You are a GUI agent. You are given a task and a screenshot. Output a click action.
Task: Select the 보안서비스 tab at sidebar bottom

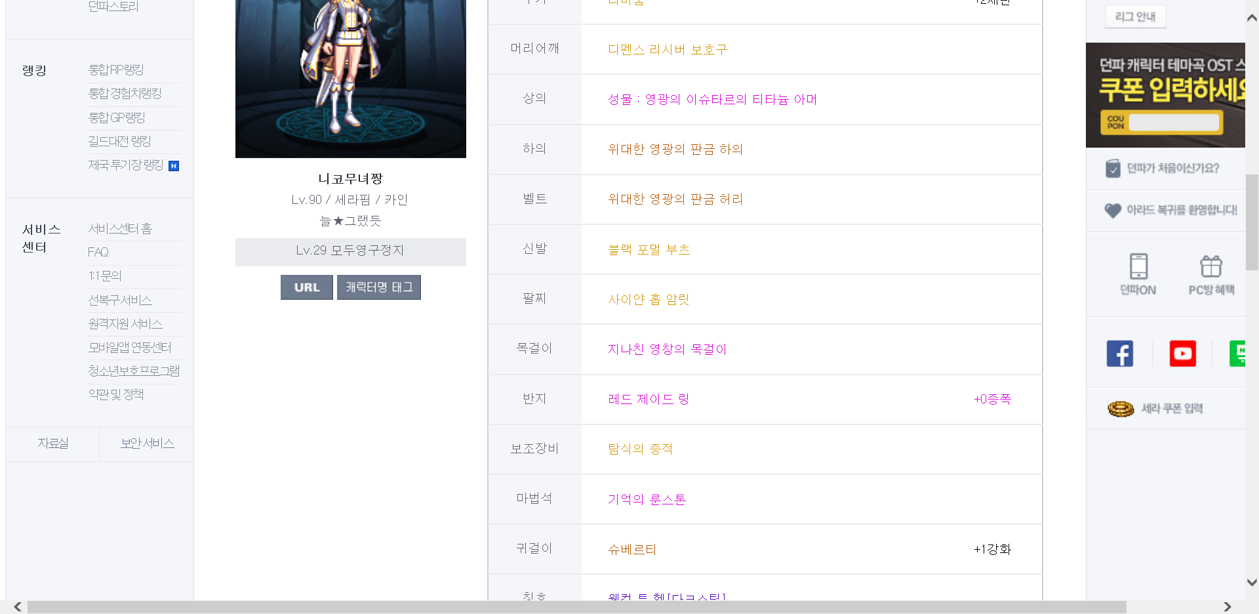click(x=147, y=443)
